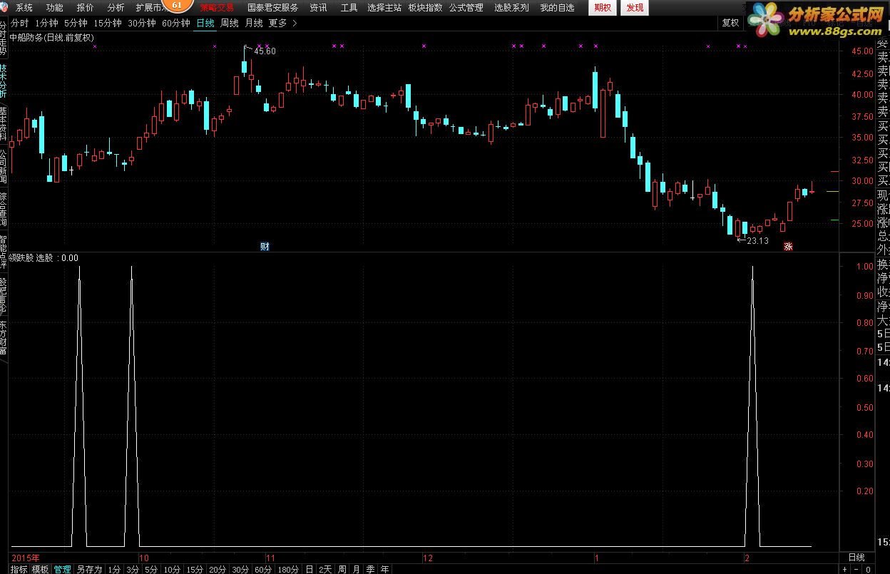Screen dimensions: 890x574
Task: Select the 3分 period button
Action: pos(133,569)
